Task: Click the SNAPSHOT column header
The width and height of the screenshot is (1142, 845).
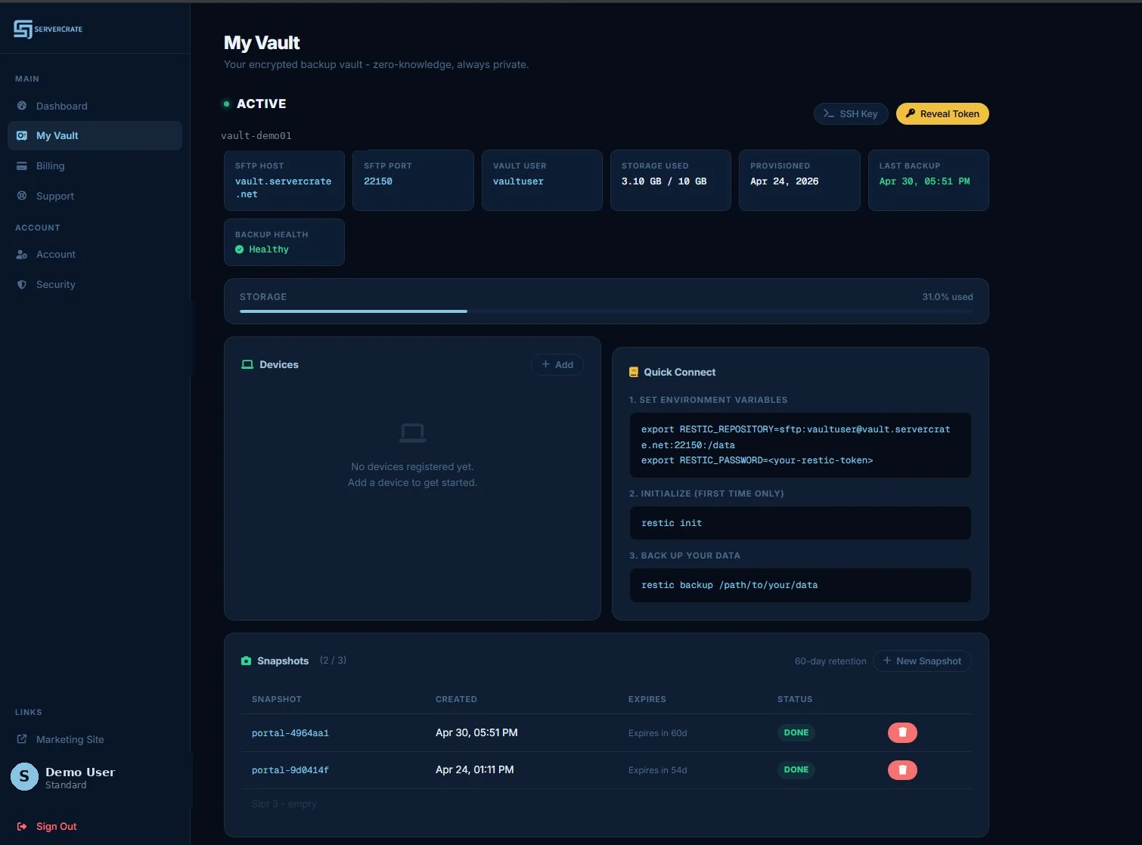Action: [x=277, y=699]
